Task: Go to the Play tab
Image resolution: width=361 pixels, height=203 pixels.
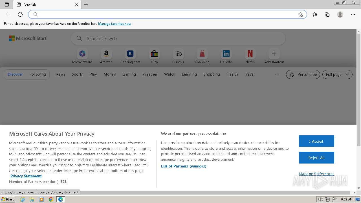Action: [93, 74]
